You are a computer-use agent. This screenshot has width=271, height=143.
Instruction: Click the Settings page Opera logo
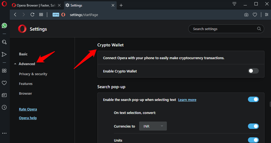point(22,29)
